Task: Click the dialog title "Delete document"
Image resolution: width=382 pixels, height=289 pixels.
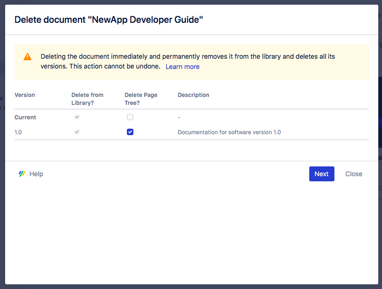Action: pyautogui.click(x=109, y=20)
